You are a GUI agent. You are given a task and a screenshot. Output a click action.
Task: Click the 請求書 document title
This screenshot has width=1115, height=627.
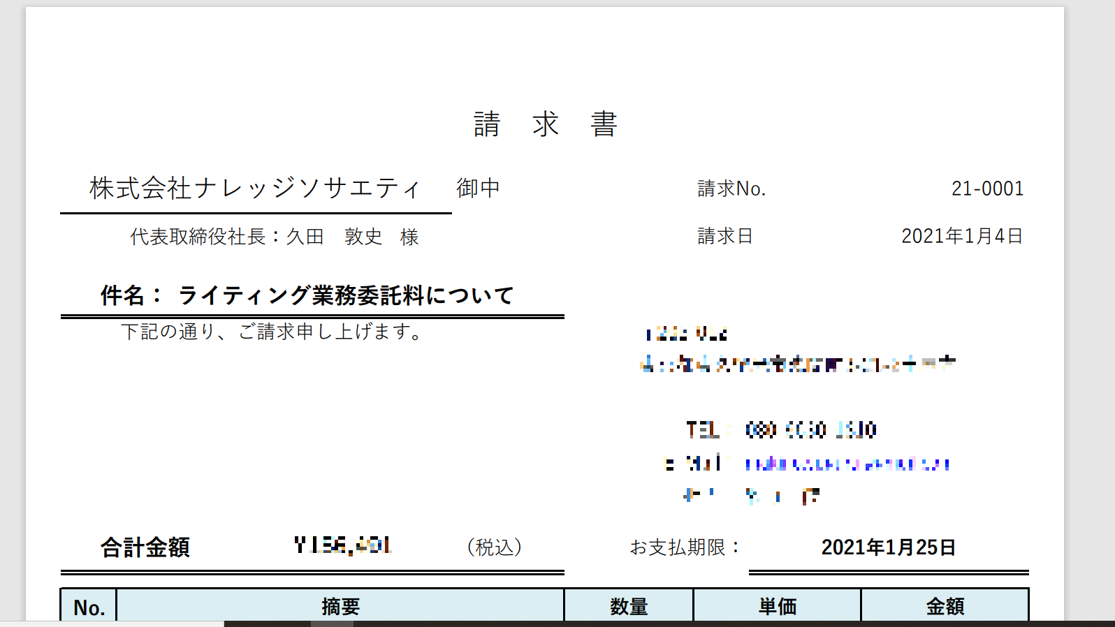[x=545, y=124]
